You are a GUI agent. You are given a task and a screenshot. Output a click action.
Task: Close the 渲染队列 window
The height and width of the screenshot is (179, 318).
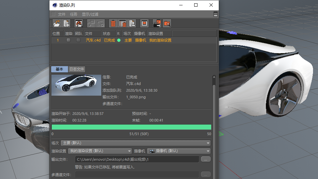point(211,5)
